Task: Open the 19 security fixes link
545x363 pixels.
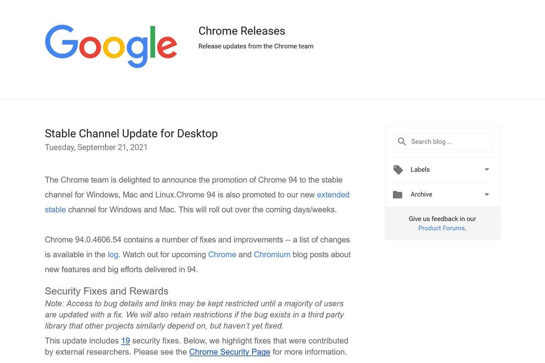Action: [125, 341]
